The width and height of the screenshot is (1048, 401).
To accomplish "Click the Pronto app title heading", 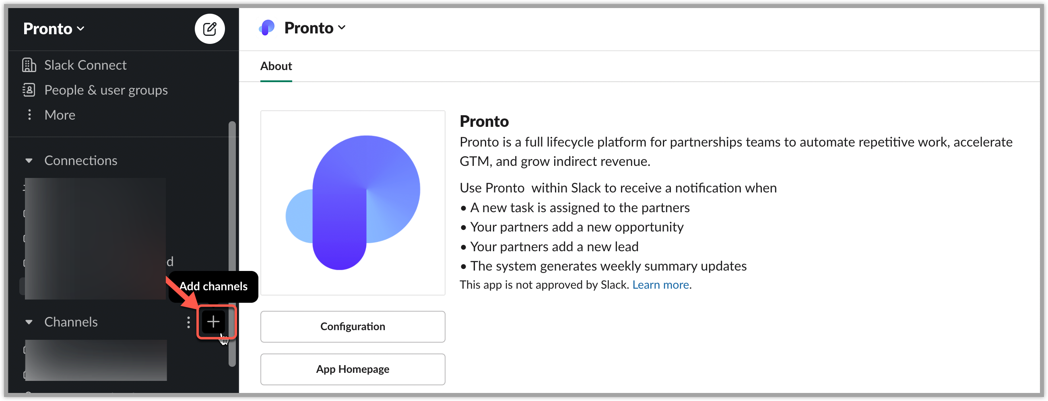I will click(484, 121).
